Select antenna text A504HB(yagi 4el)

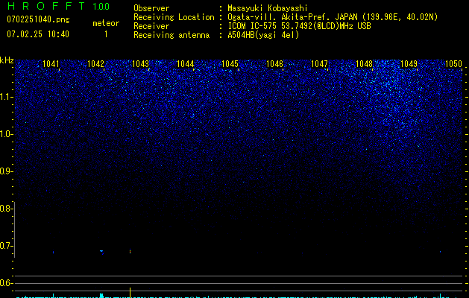[263, 35]
